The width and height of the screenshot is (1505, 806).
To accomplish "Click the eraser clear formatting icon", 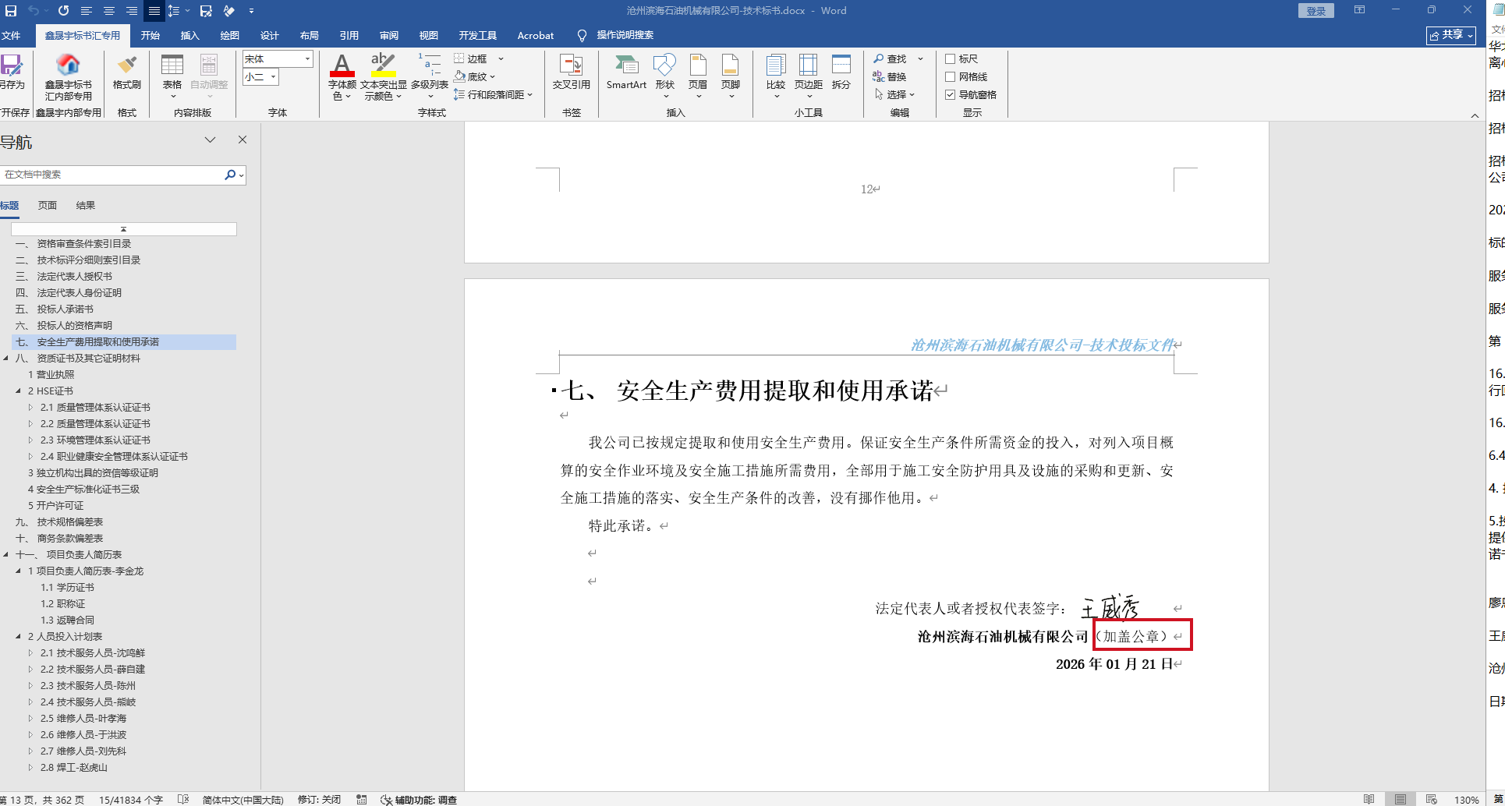I will (x=228, y=11).
